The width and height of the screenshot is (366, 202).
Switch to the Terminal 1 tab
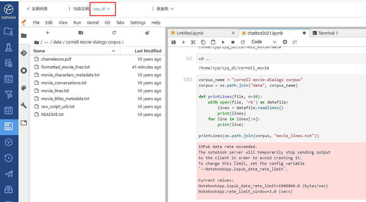328,33
